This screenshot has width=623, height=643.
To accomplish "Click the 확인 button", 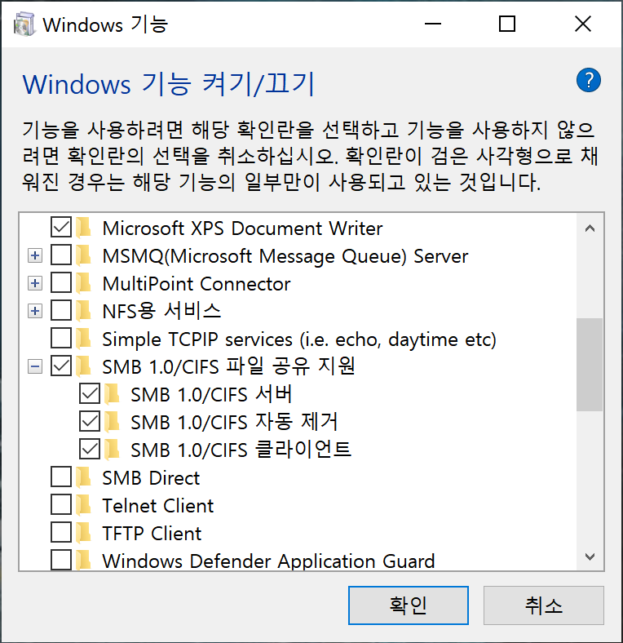I will point(409,605).
